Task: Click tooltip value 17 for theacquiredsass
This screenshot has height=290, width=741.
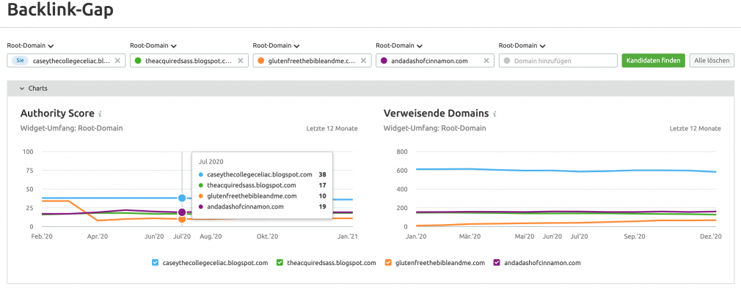Action: (323, 185)
